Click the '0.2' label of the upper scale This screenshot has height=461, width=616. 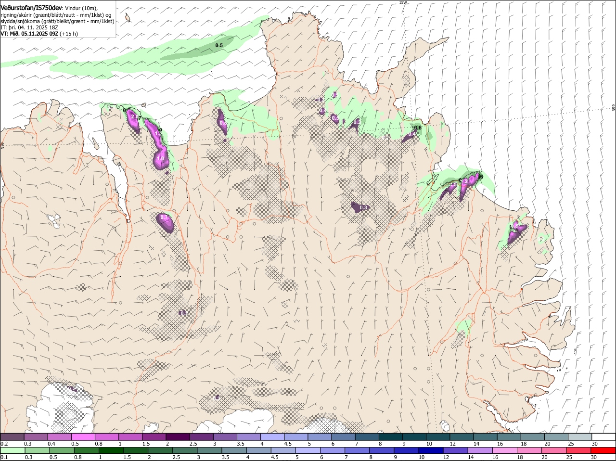4,444
